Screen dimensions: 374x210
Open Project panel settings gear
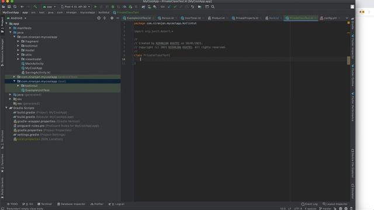point(112,18)
